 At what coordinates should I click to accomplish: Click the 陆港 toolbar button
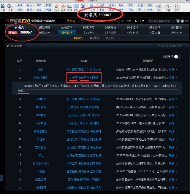click(48, 5)
